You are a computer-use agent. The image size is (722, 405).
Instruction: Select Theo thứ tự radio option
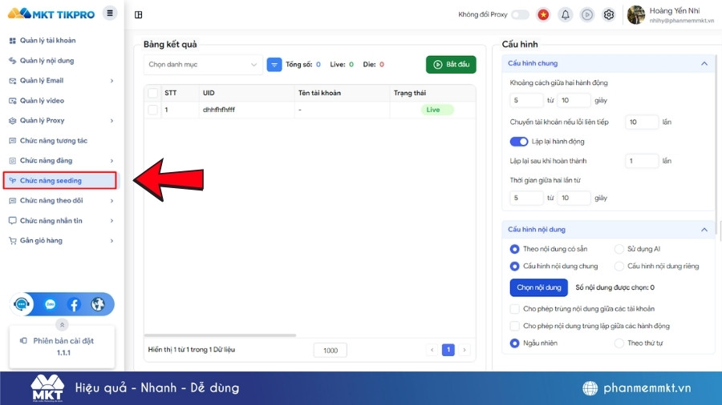tap(619, 343)
